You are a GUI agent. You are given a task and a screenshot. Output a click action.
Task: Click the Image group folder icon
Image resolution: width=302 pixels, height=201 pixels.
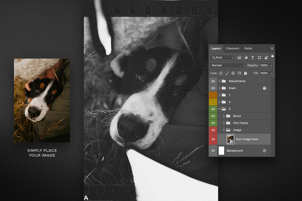point(228,130)
